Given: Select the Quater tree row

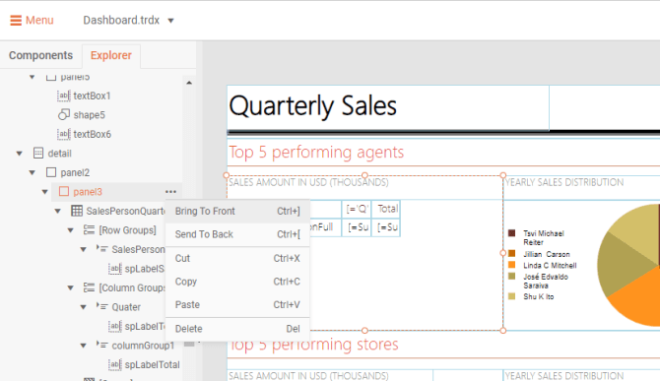Looking at the screenshot, I should (x=126, y=307).
